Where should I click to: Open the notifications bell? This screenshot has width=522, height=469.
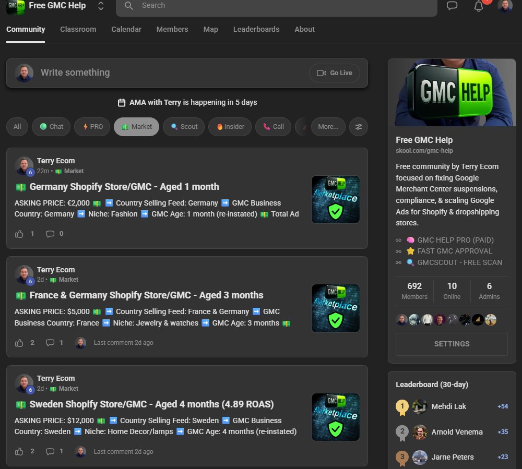pos(479,6)
